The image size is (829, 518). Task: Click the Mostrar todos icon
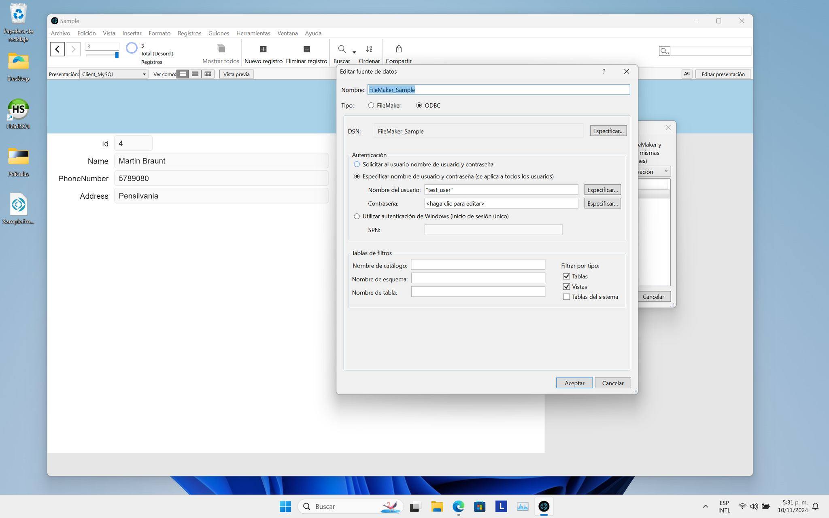(221, 49)
